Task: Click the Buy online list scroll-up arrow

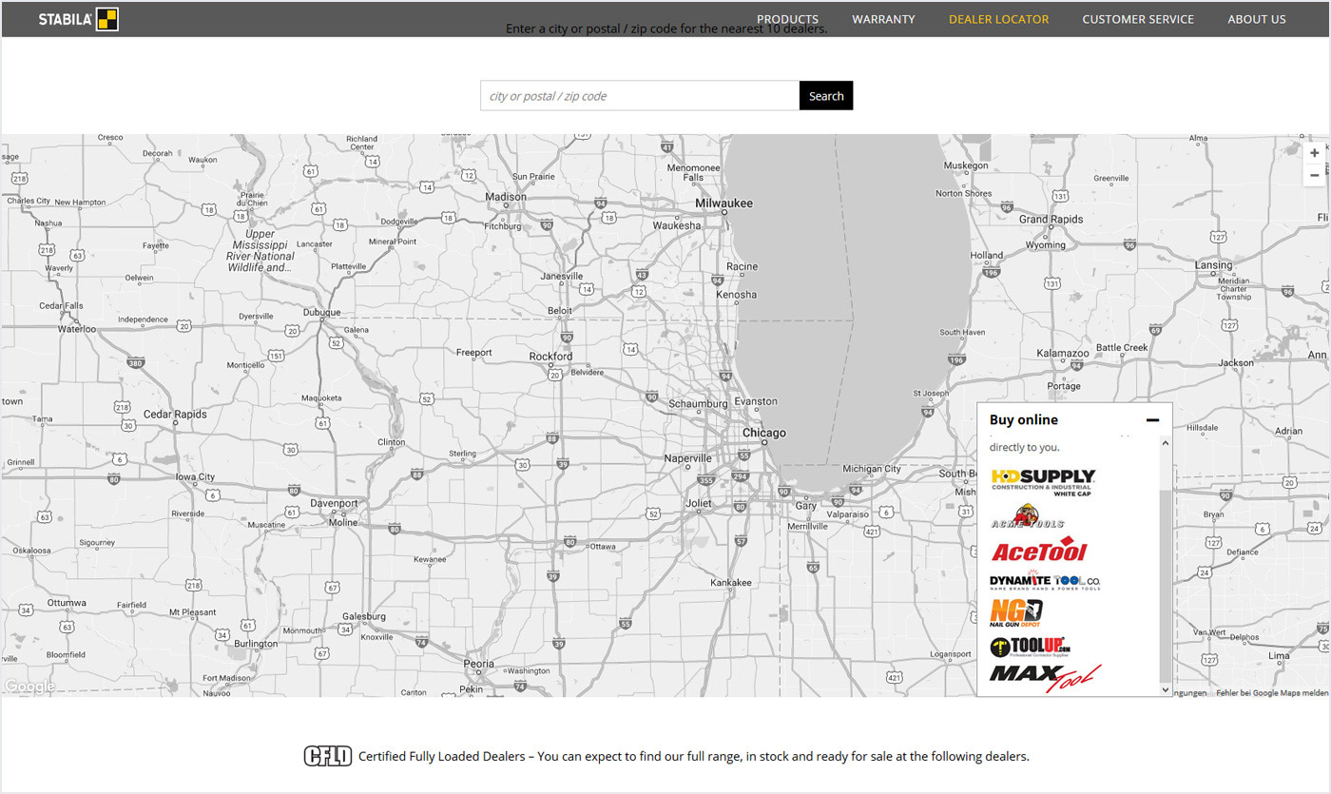Action: pos(1166,443)
